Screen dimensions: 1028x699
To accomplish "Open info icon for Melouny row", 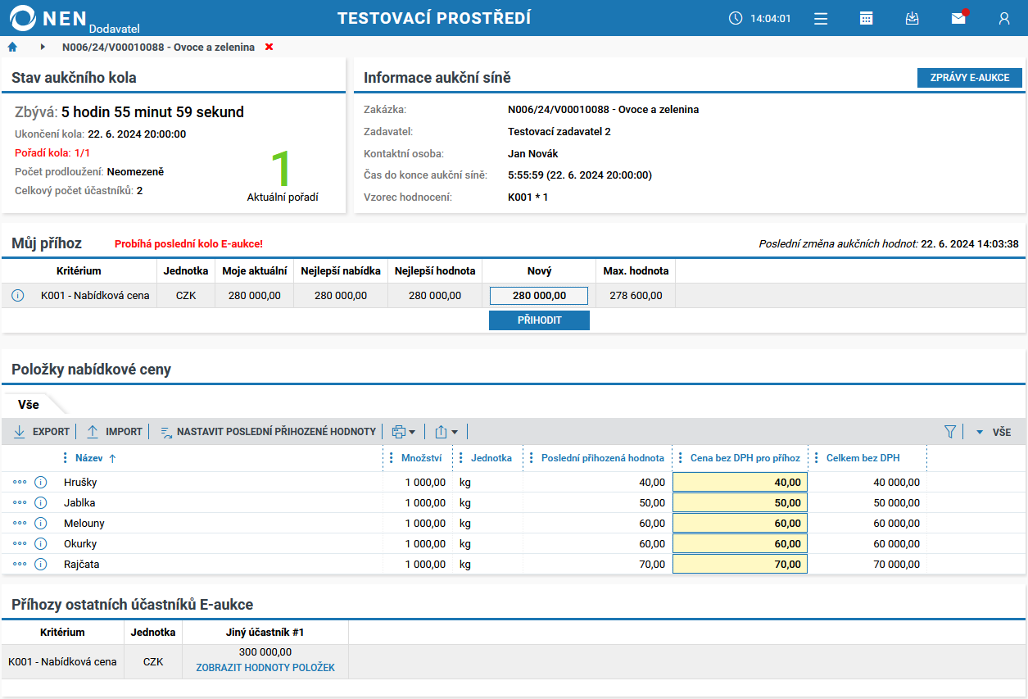I will pos(41,523).
